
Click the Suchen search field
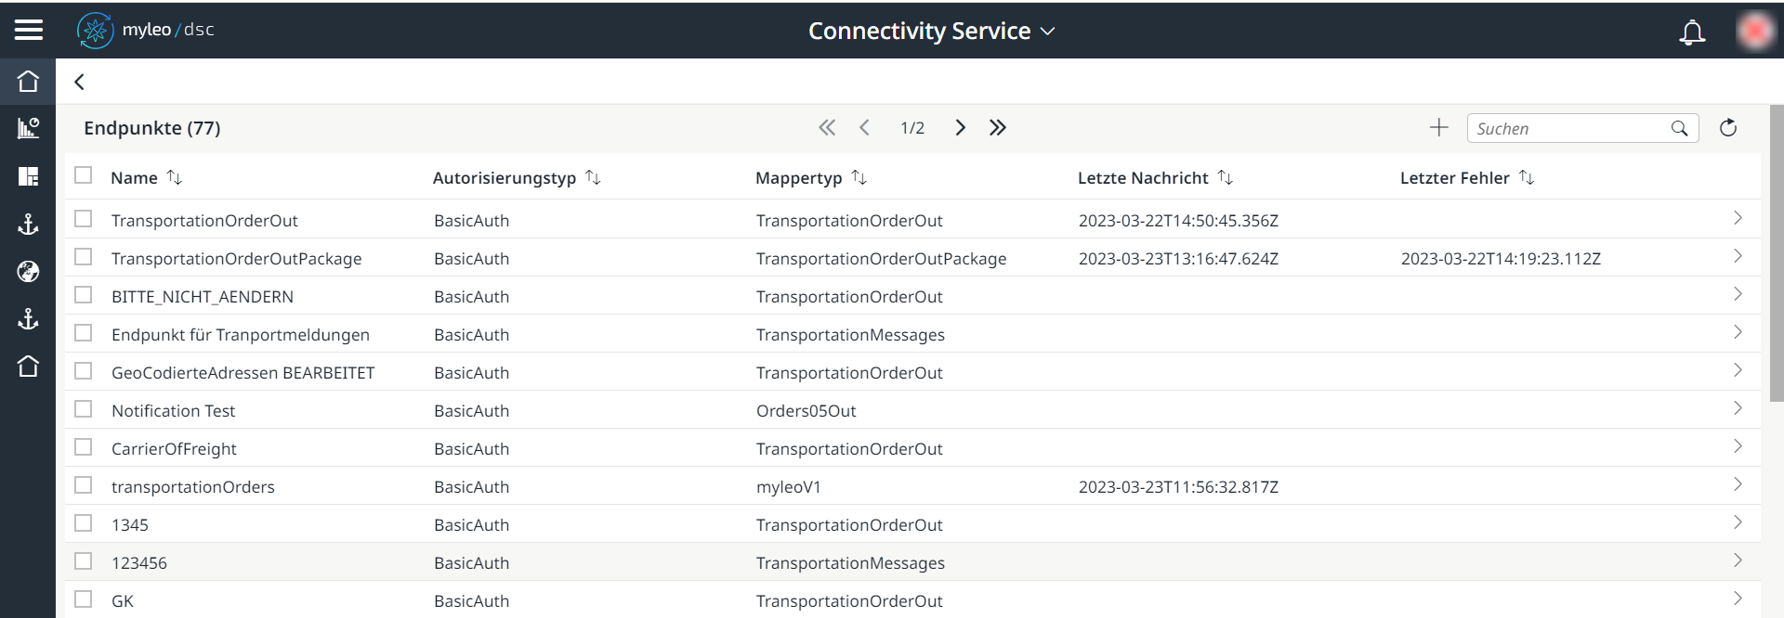pyautogui.click(x=1570, y=129)
